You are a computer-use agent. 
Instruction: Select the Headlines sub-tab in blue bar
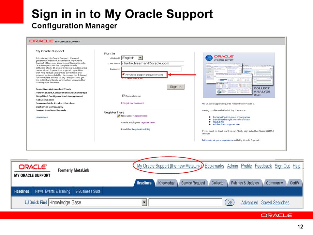click(x=22, y=192)
